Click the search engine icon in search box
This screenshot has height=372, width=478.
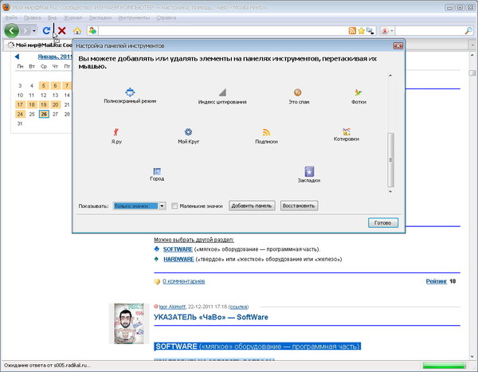tap(385, 31)
